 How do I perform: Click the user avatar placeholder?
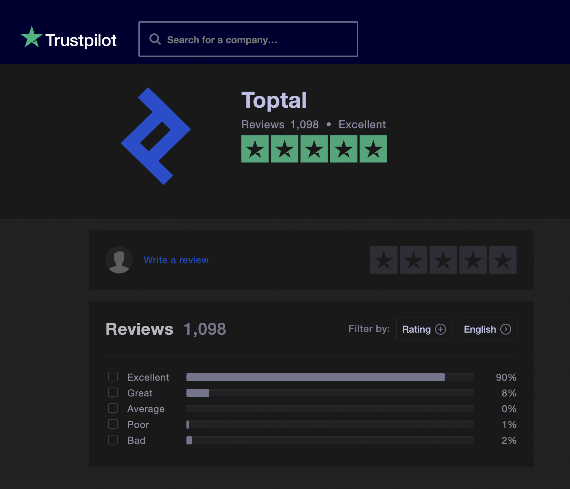(119, 260)
